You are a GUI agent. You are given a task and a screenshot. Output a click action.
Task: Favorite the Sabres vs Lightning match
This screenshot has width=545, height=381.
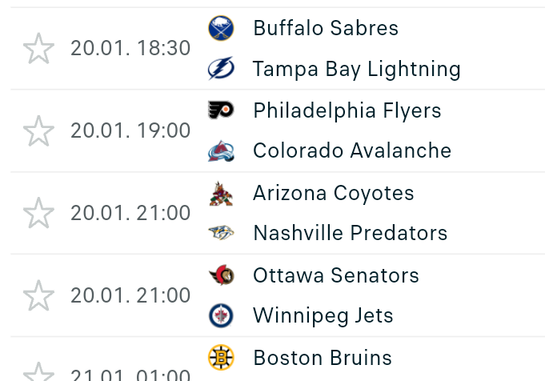[38, 49]
